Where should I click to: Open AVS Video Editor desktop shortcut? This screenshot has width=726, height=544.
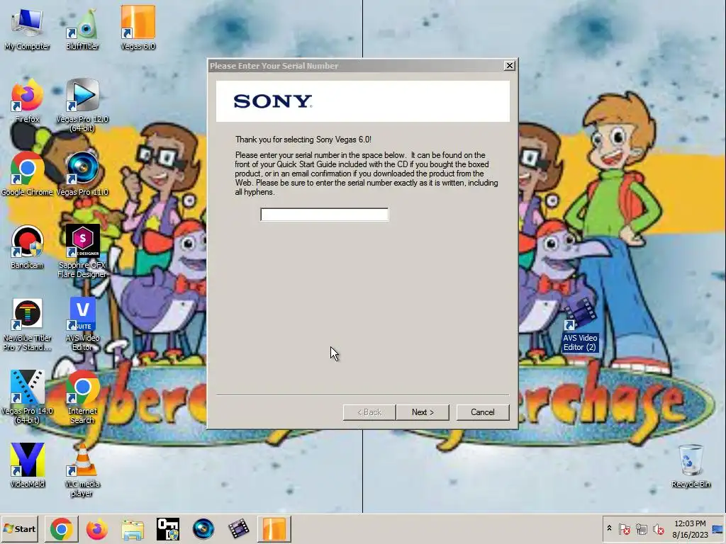(x=82, y=324)
